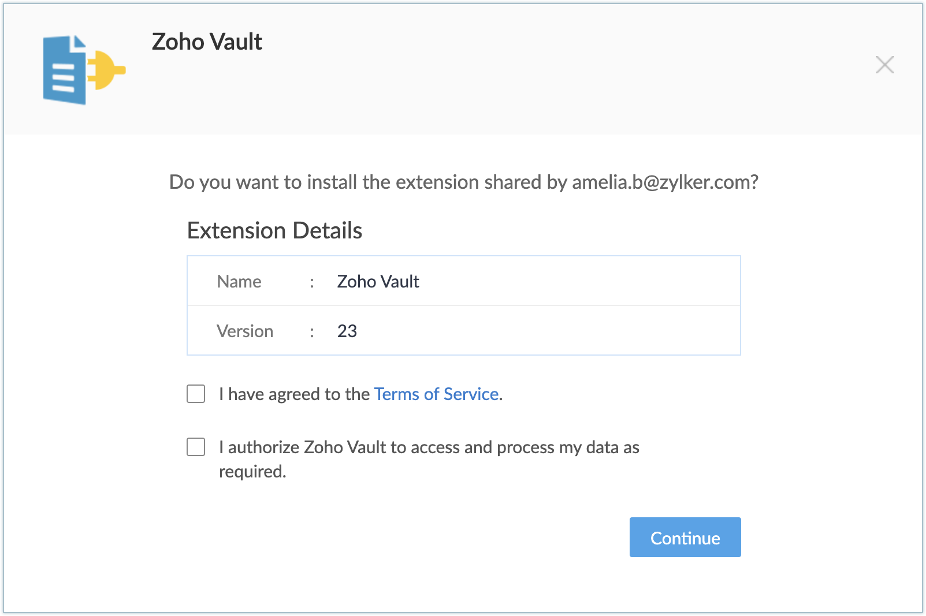Close the Zoho Vault install dialog
Screen dimensions: 926x616
884,65
